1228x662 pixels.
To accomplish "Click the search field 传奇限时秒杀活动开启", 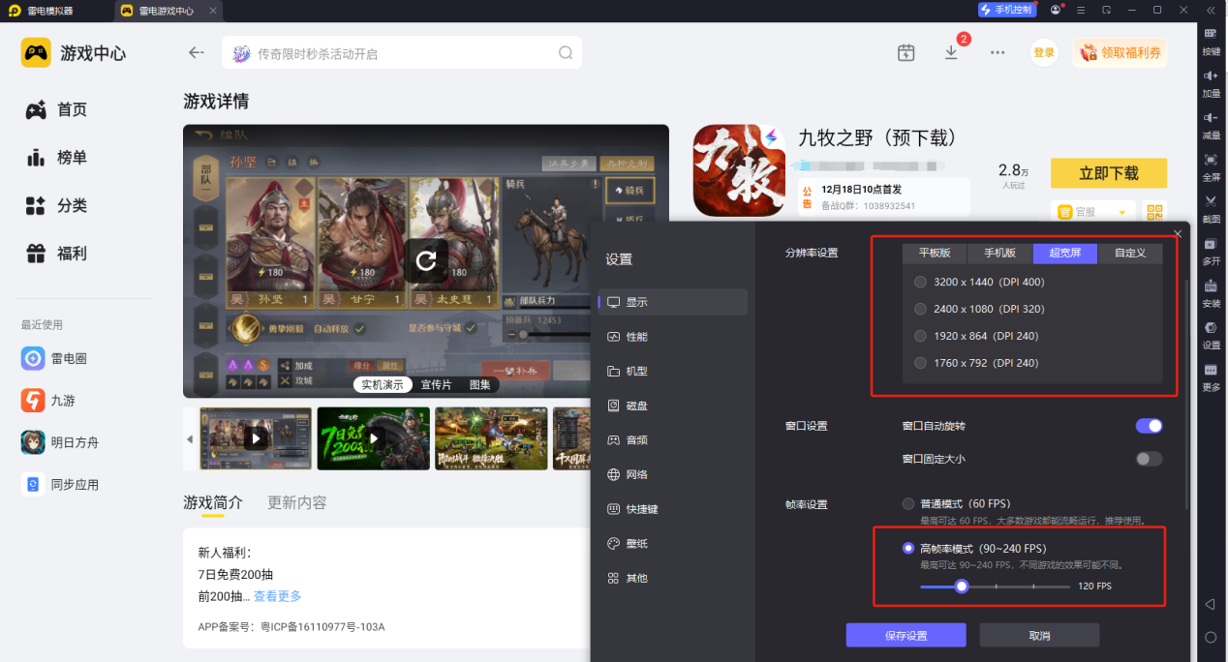I will point(402,53).
